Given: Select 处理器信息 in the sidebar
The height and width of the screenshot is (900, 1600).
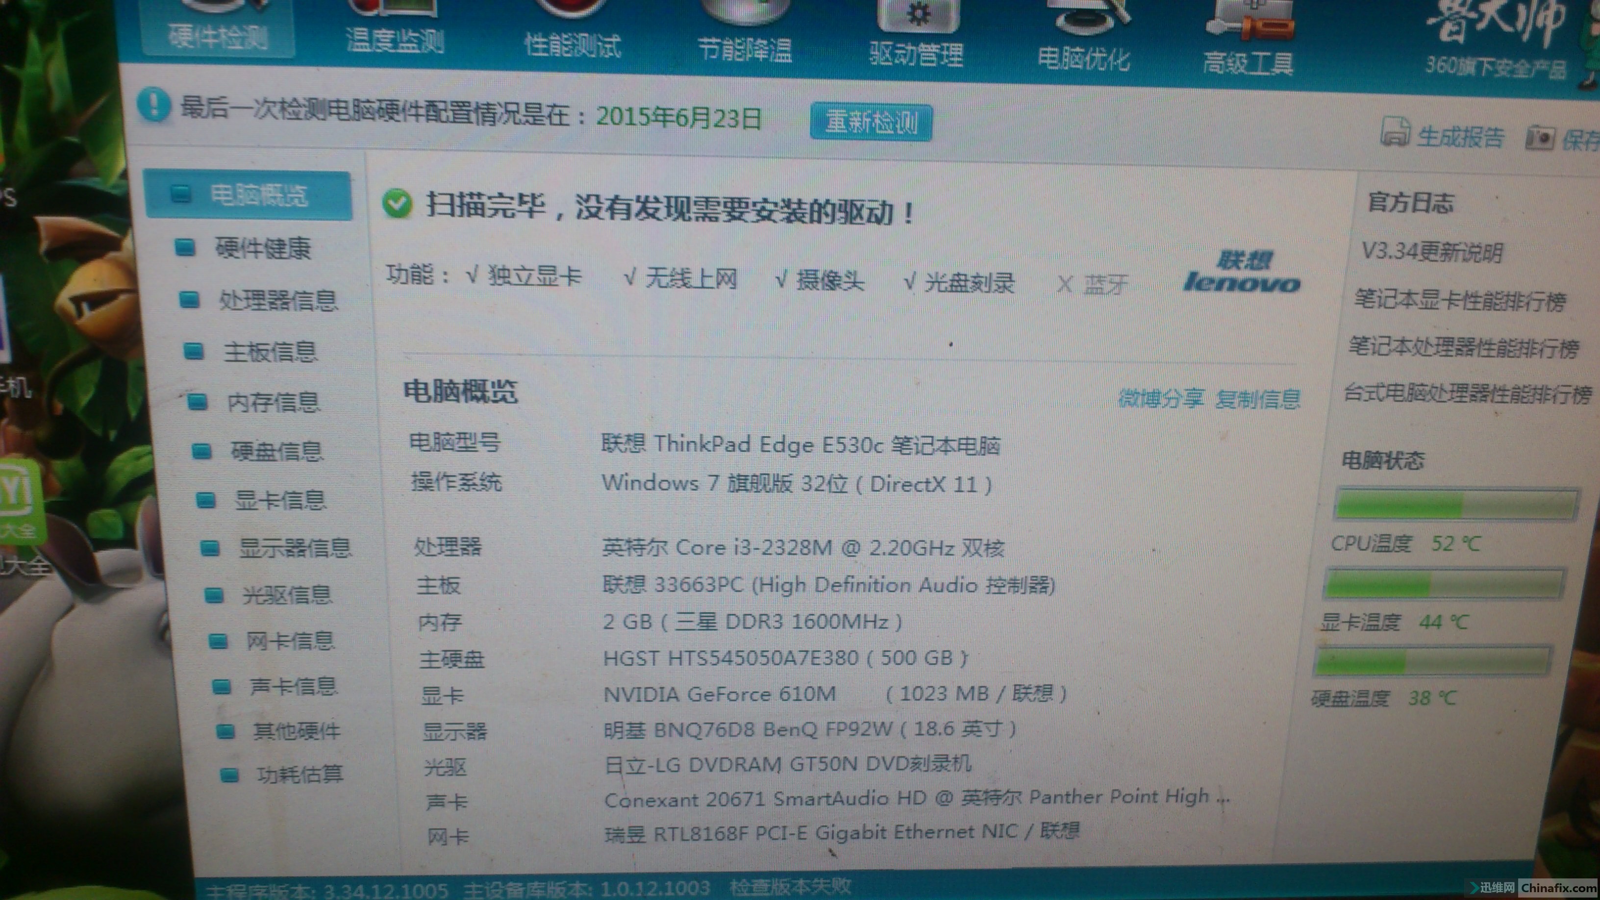Looking at the screenshot, I should coord(278,300).
